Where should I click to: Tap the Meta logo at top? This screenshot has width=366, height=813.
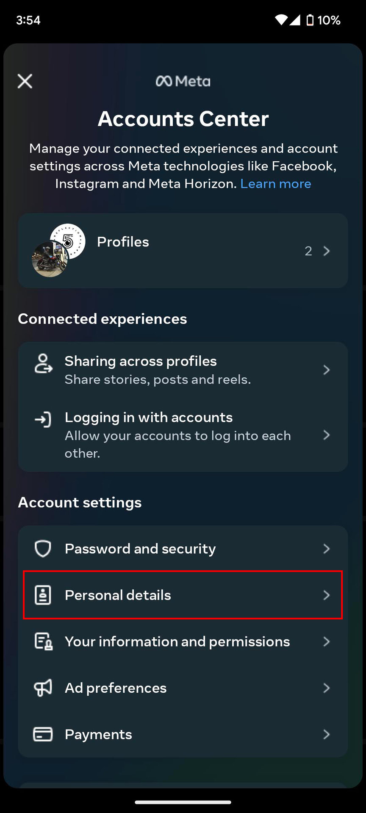(183, 81)
